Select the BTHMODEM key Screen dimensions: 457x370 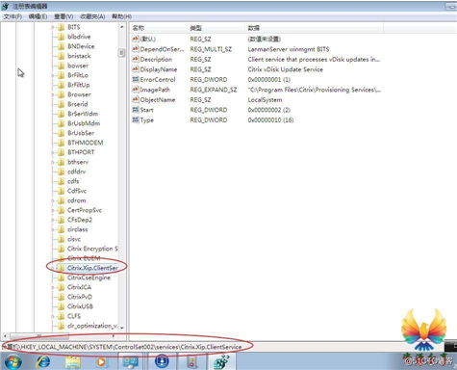[x=86, y=143]
